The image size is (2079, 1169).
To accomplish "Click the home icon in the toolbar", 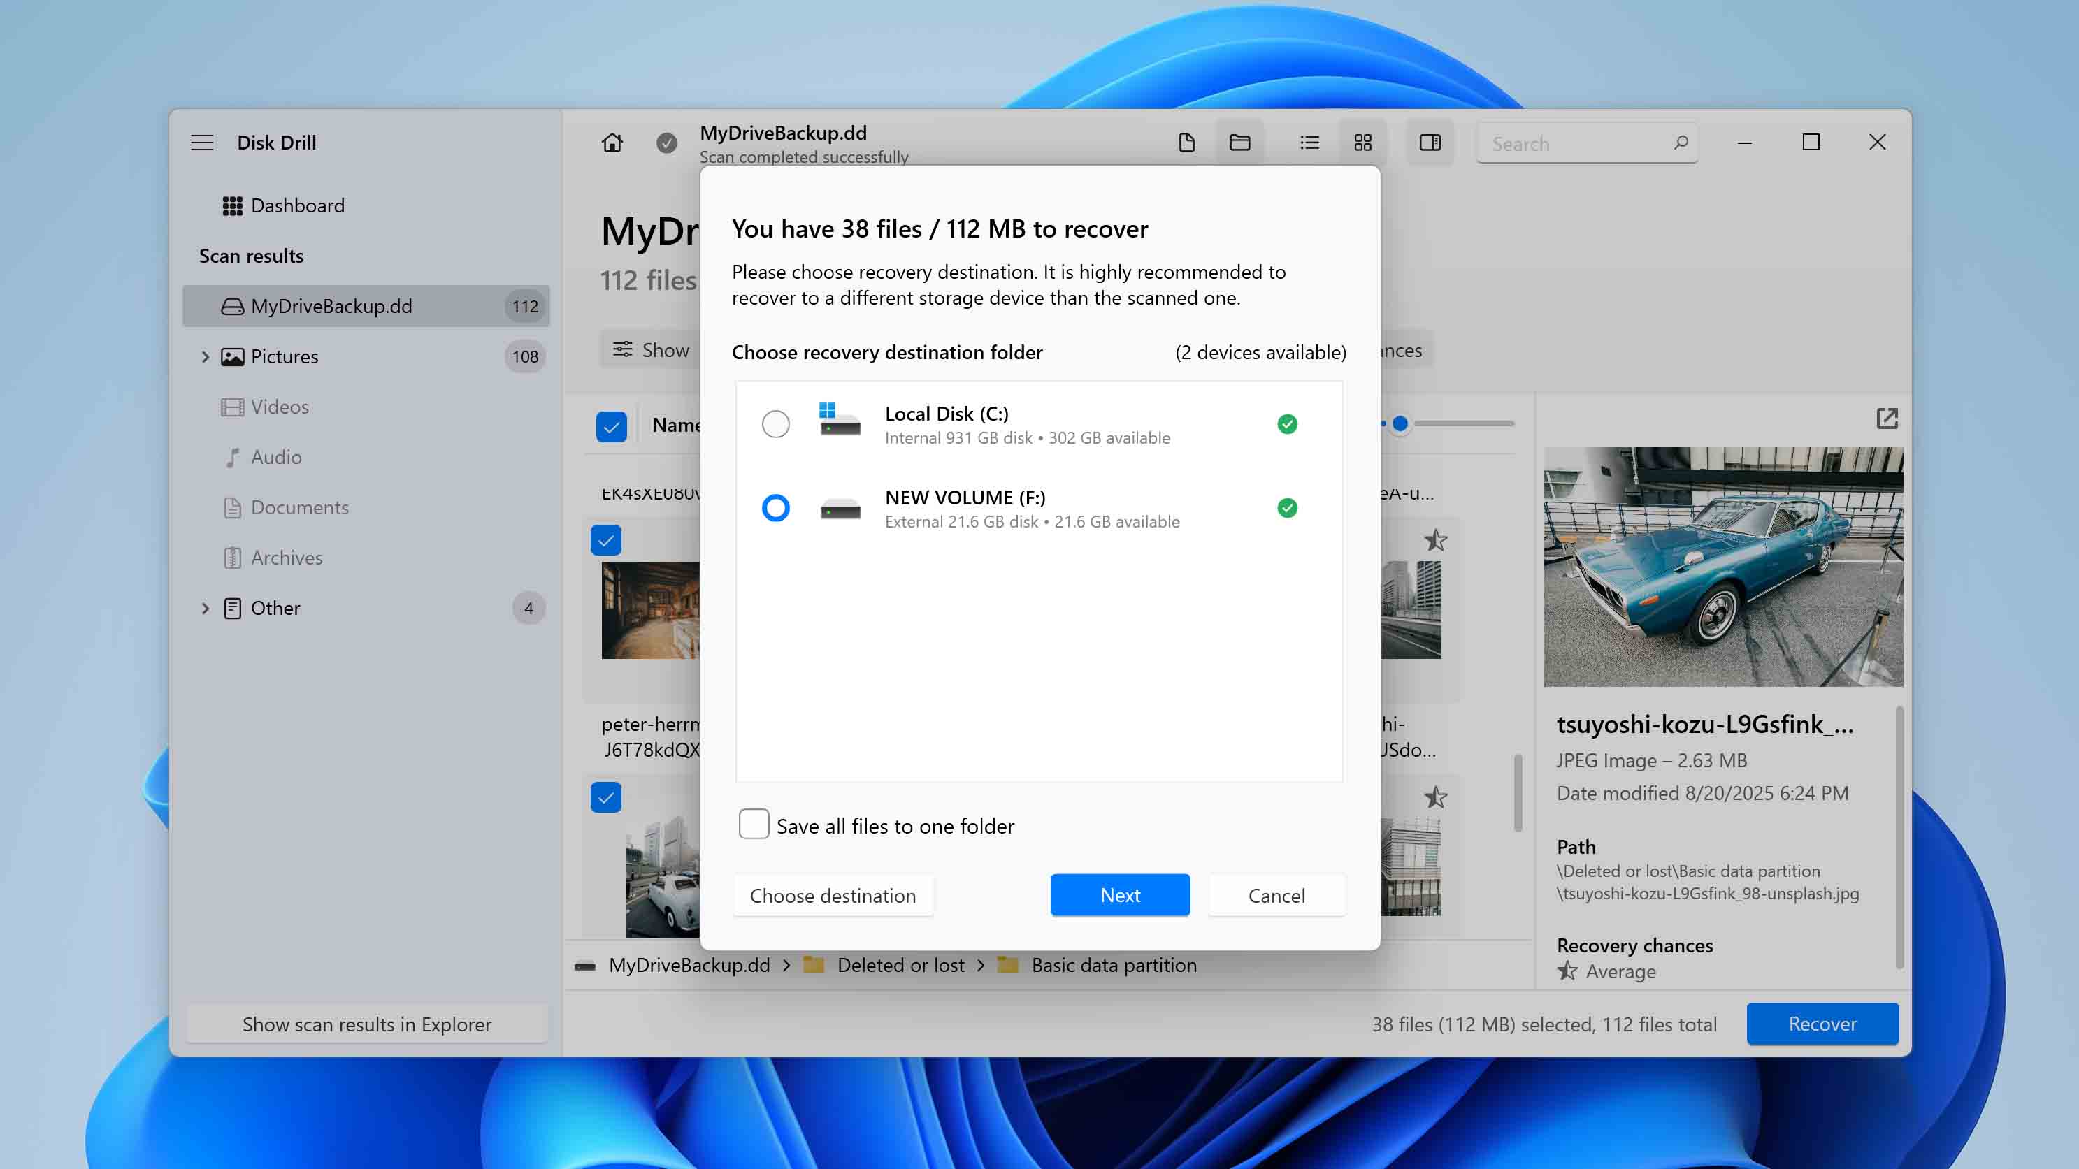I will [x=611, y=142].
